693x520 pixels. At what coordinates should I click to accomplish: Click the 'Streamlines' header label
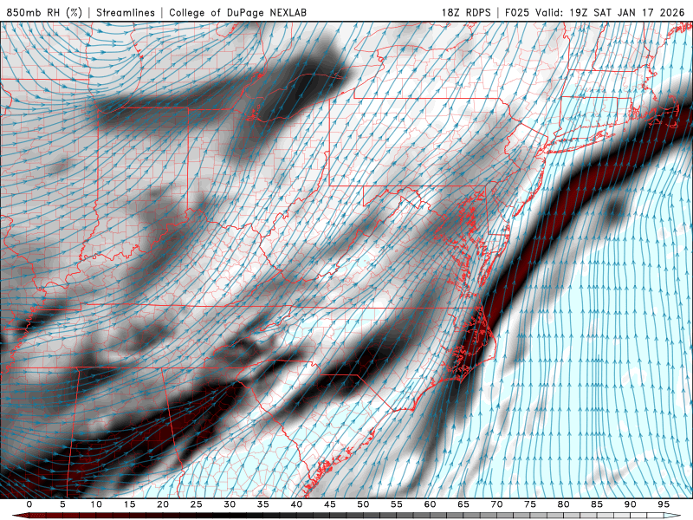126,12
